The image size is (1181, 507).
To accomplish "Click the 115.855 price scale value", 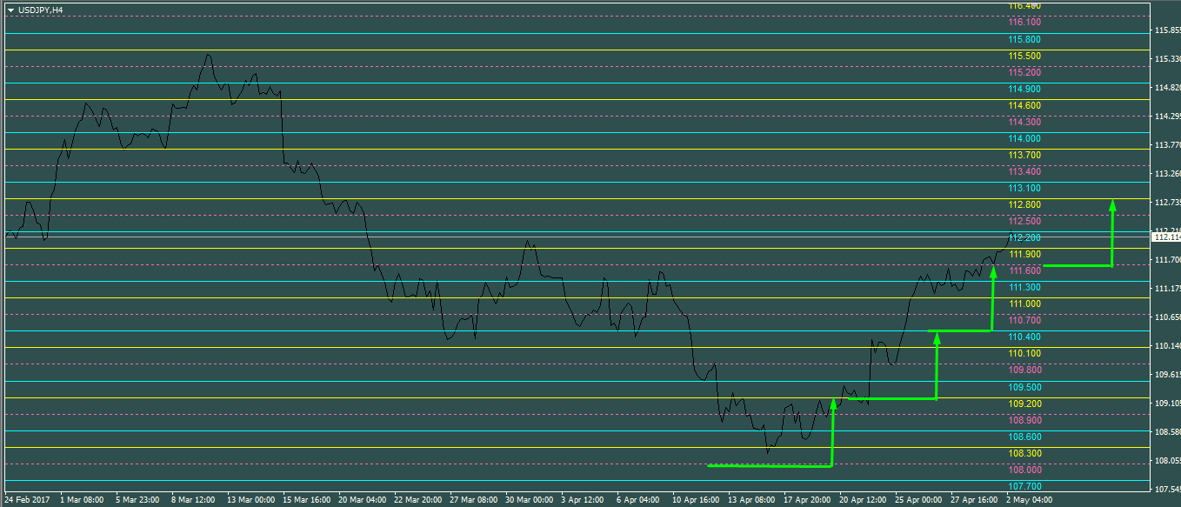I will [1165, 30].
